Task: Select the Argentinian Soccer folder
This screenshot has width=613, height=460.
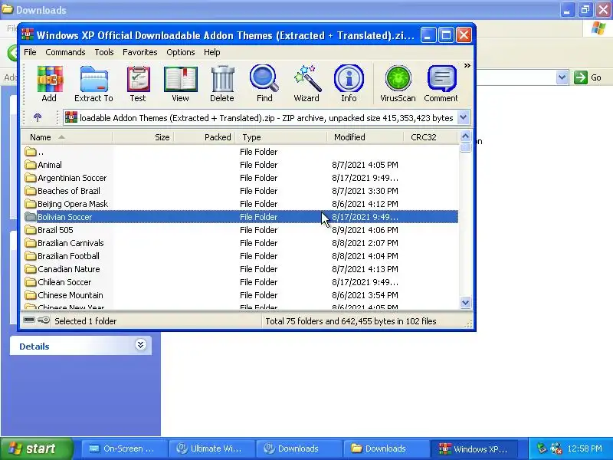Action: coord(241,178)
